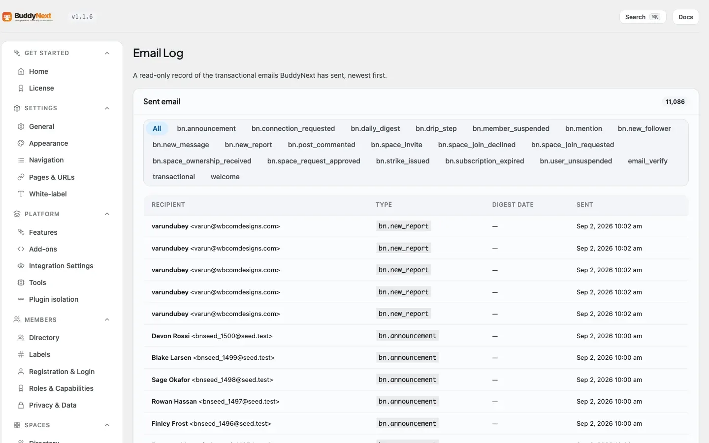Click the Pages & URLs link icon
The width and height of the screenshot is (709, 443).
click(x=21, y=177)
